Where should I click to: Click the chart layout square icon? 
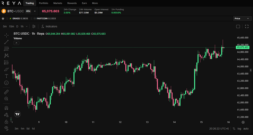pos(238,26)
